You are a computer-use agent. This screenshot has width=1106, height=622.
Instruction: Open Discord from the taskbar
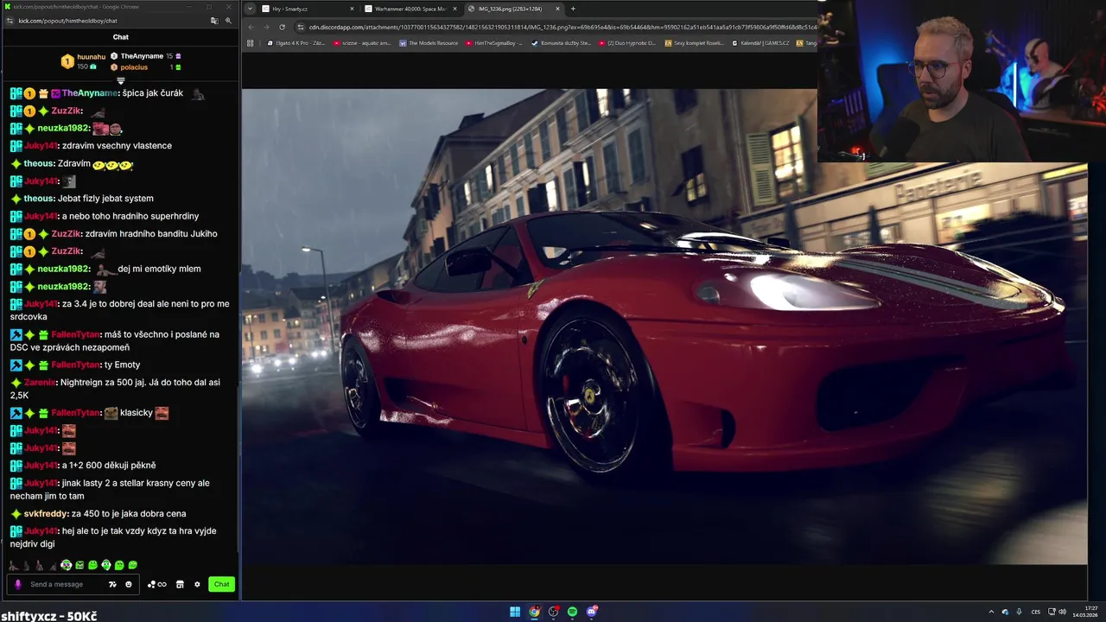click(591, 612)
